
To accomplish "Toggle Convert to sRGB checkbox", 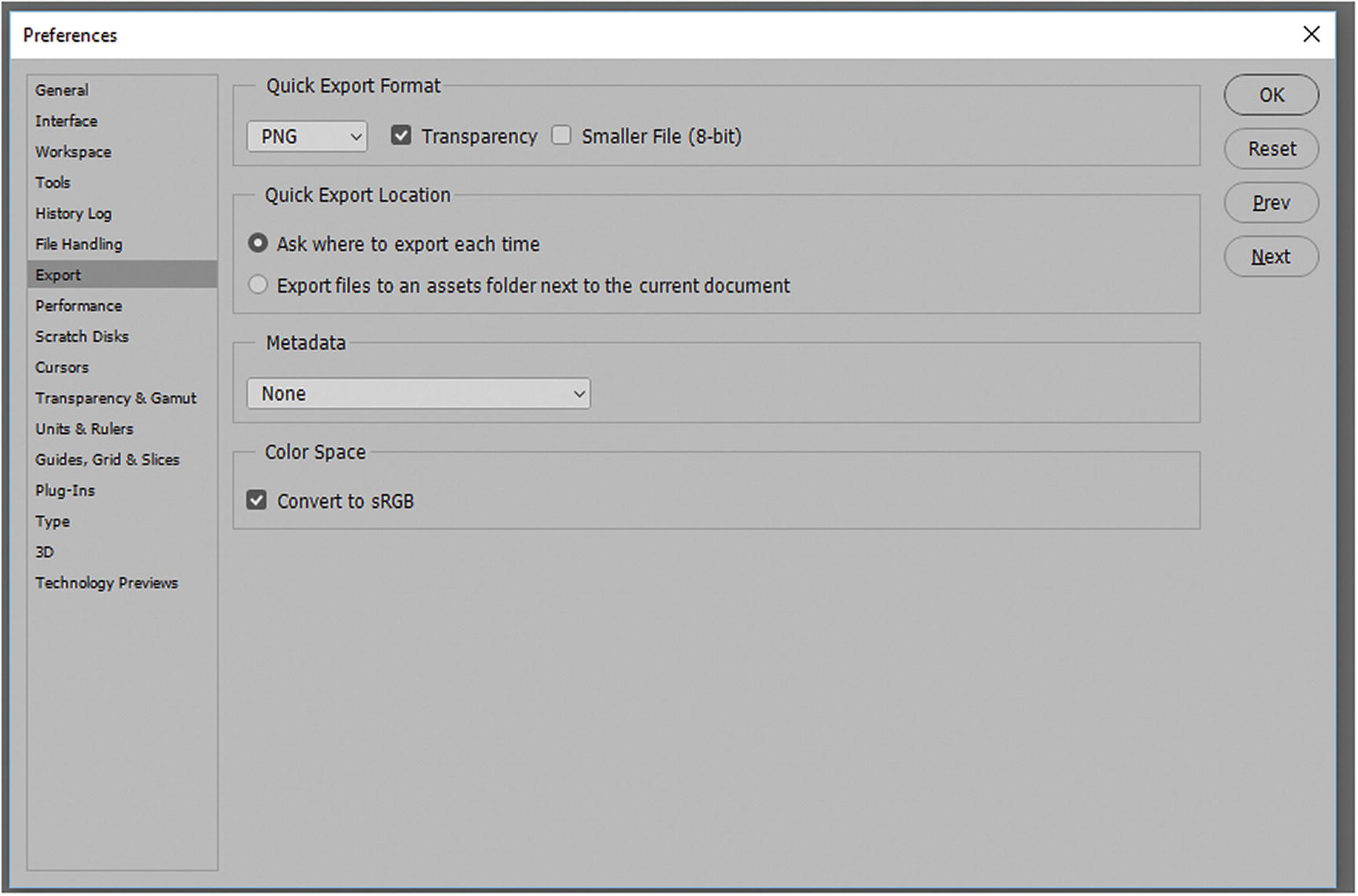I will tap(257, 500).
